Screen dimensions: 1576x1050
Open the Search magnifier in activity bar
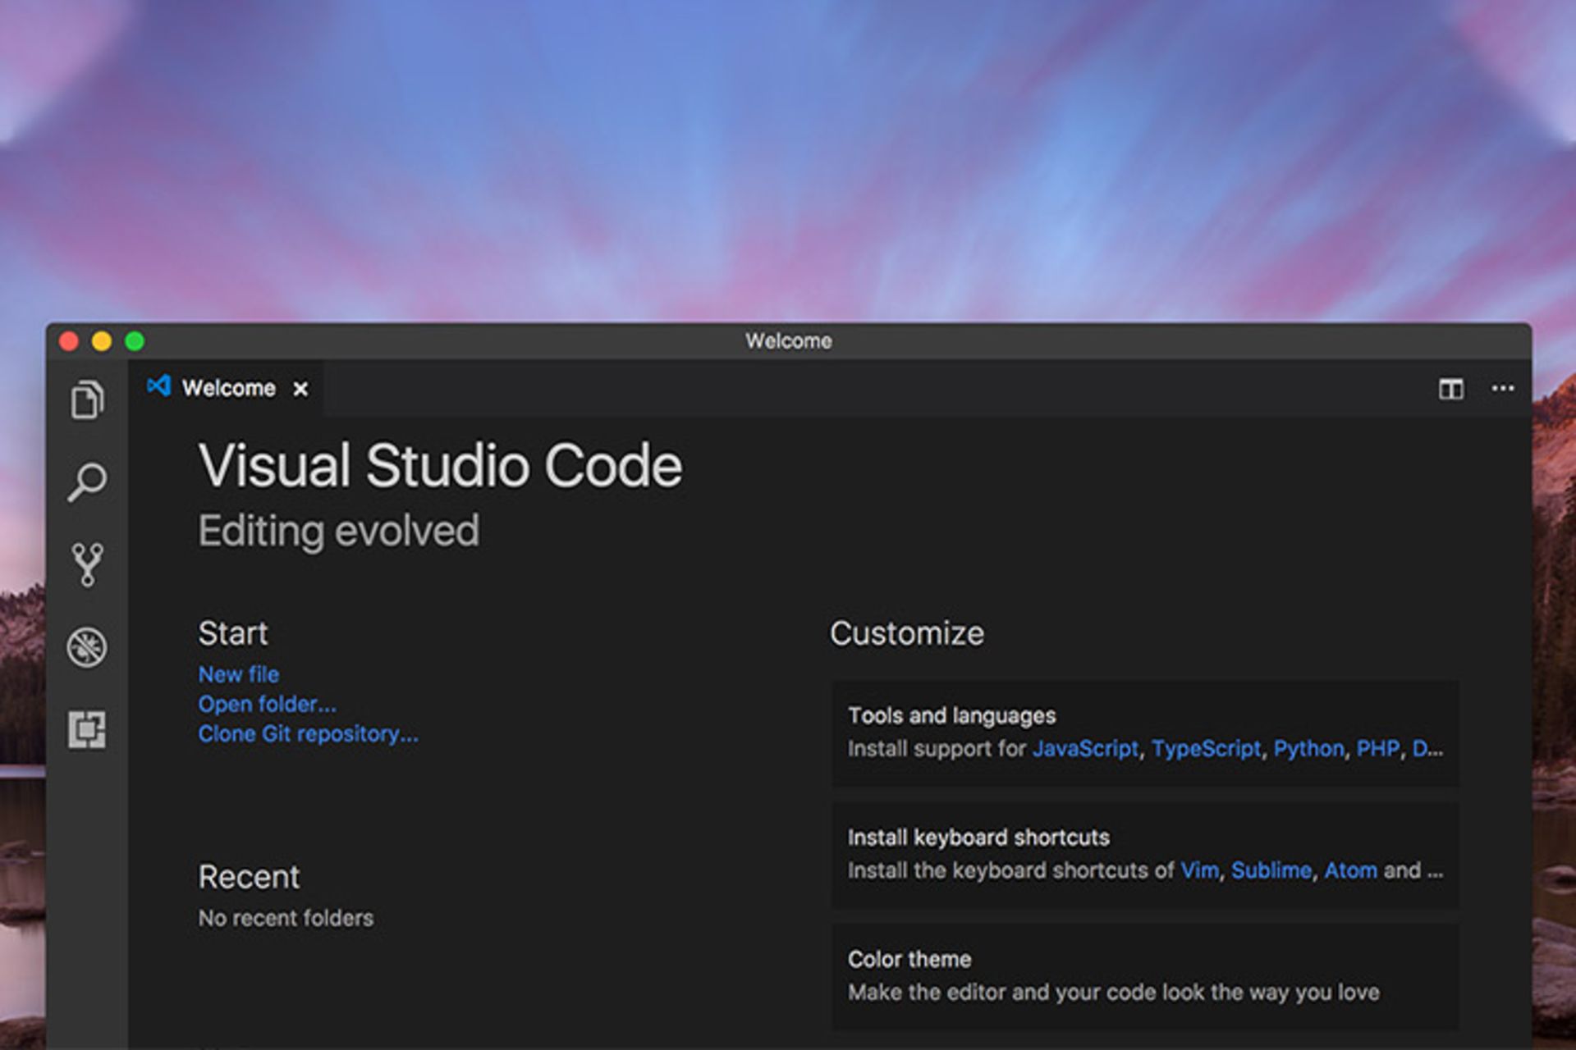(87, 482)
